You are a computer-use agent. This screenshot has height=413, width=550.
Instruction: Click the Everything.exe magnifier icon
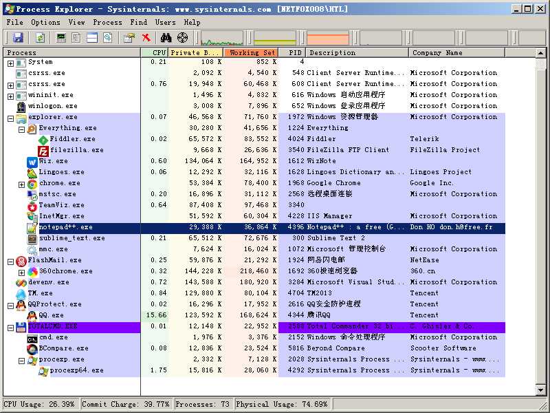tap(32, 129)
